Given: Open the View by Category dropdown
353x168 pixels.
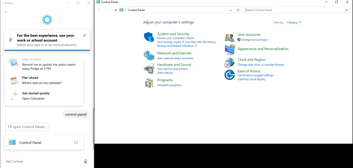Looking at the screenshot, I should (294, 22).
